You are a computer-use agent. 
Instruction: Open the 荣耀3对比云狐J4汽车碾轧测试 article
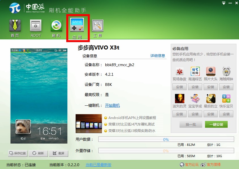pos(131,124)
